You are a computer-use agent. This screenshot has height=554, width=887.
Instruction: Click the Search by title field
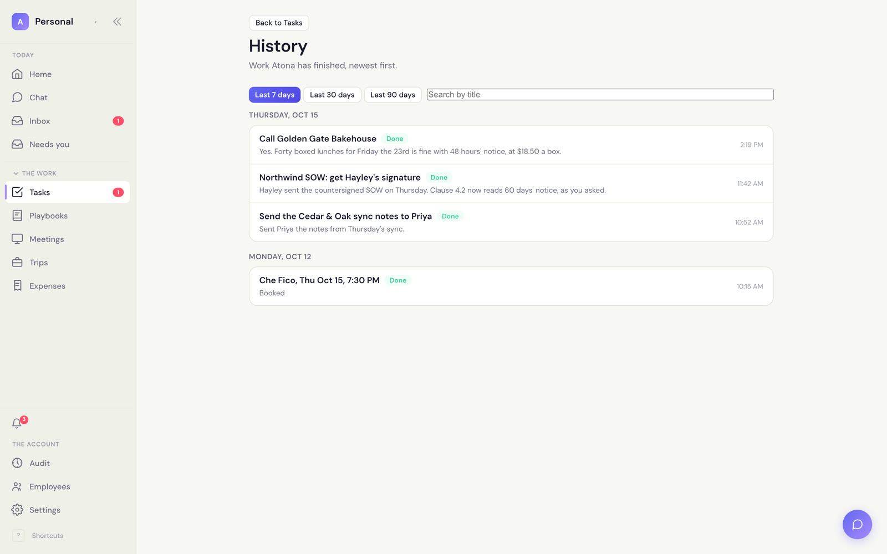click(x=600, y=95)
